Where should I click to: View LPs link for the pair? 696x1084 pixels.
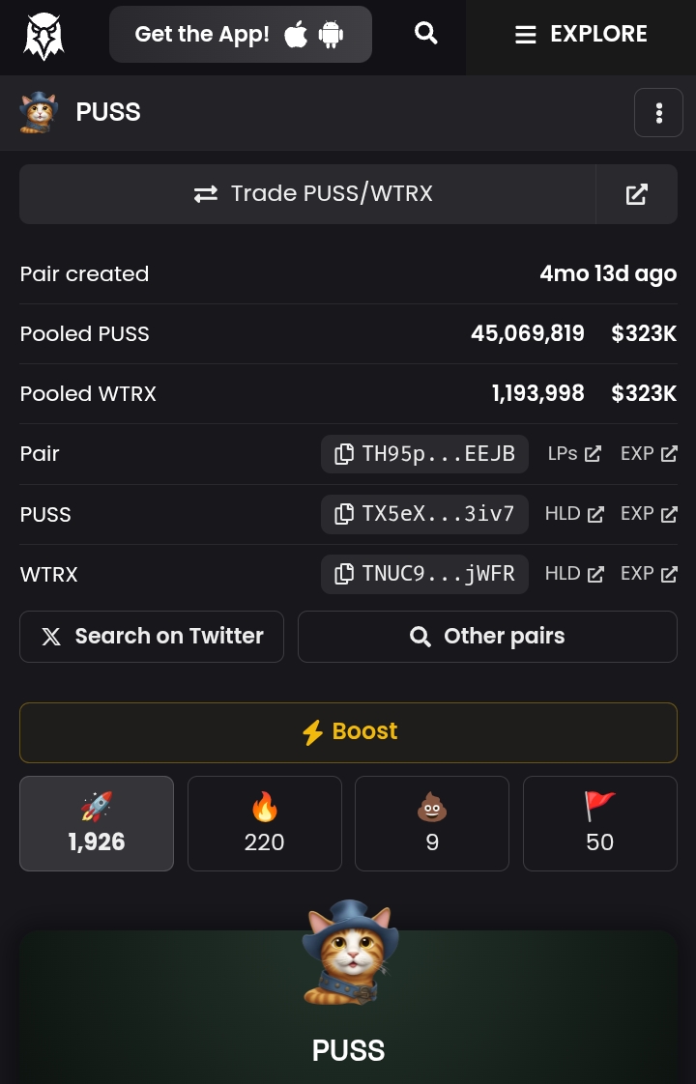pyautogui.click(x=574, y=454)
